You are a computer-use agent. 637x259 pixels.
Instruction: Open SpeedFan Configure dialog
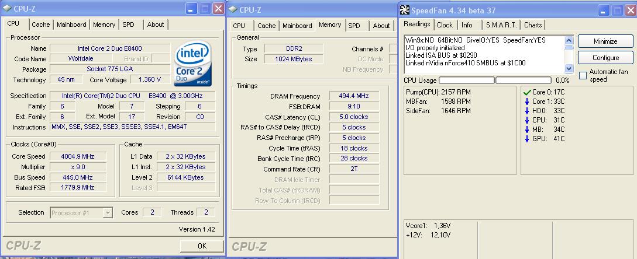606,58
